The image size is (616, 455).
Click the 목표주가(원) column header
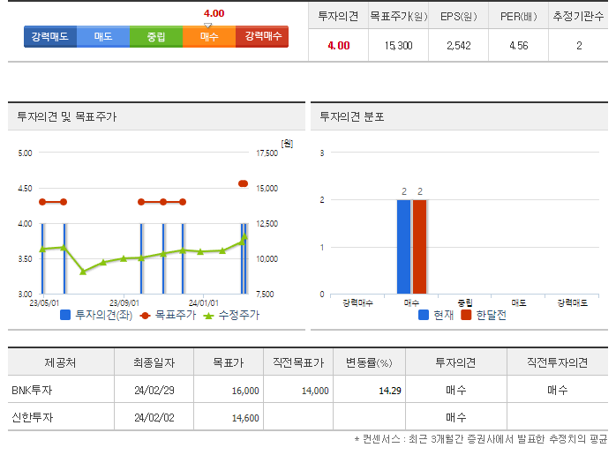pyautogui.click(x=398, y=16)
